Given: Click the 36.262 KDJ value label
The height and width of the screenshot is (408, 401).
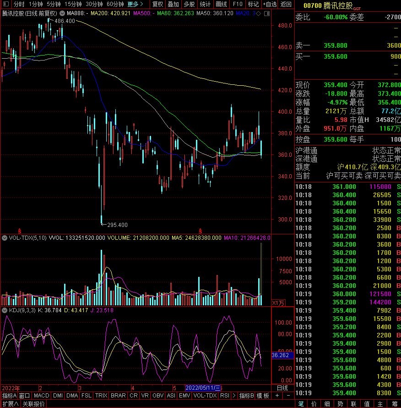Looking at the screenshot, I should (282, 355).
